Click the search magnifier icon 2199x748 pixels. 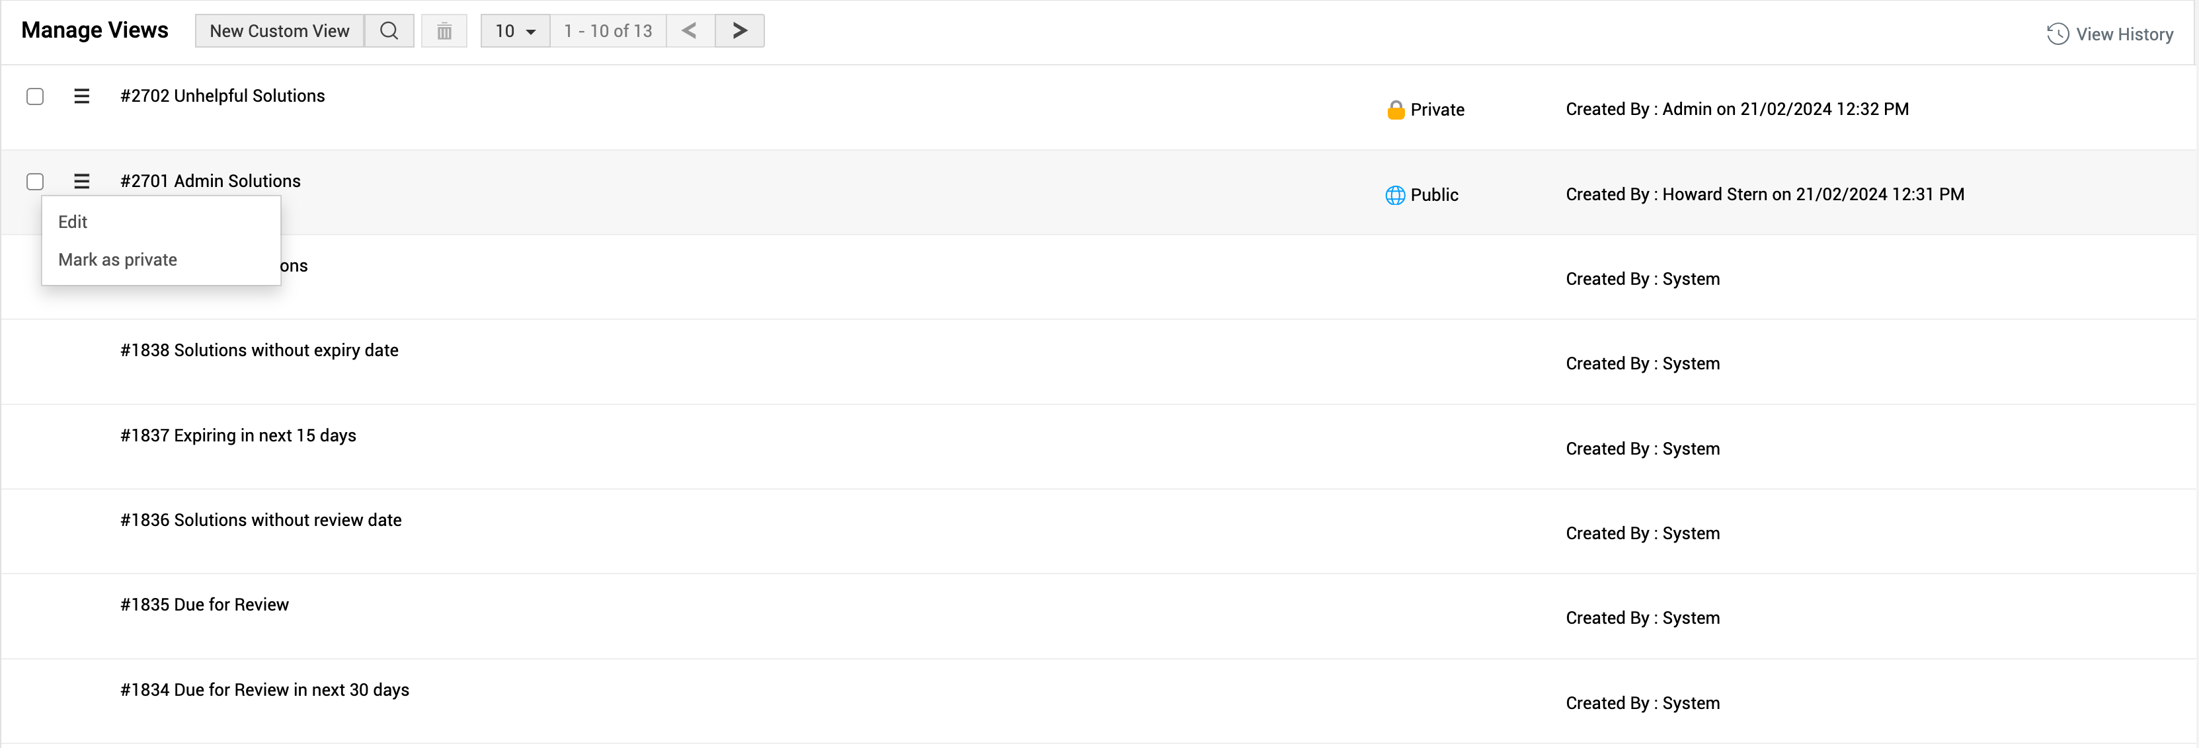click(388, 30)
